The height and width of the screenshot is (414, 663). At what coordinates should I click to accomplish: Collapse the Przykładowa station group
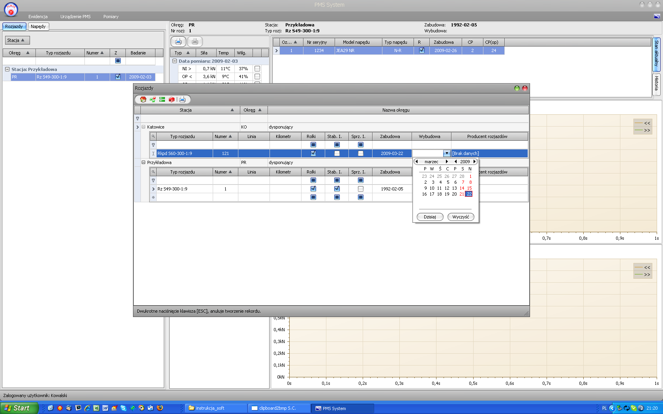click(144, 162)
